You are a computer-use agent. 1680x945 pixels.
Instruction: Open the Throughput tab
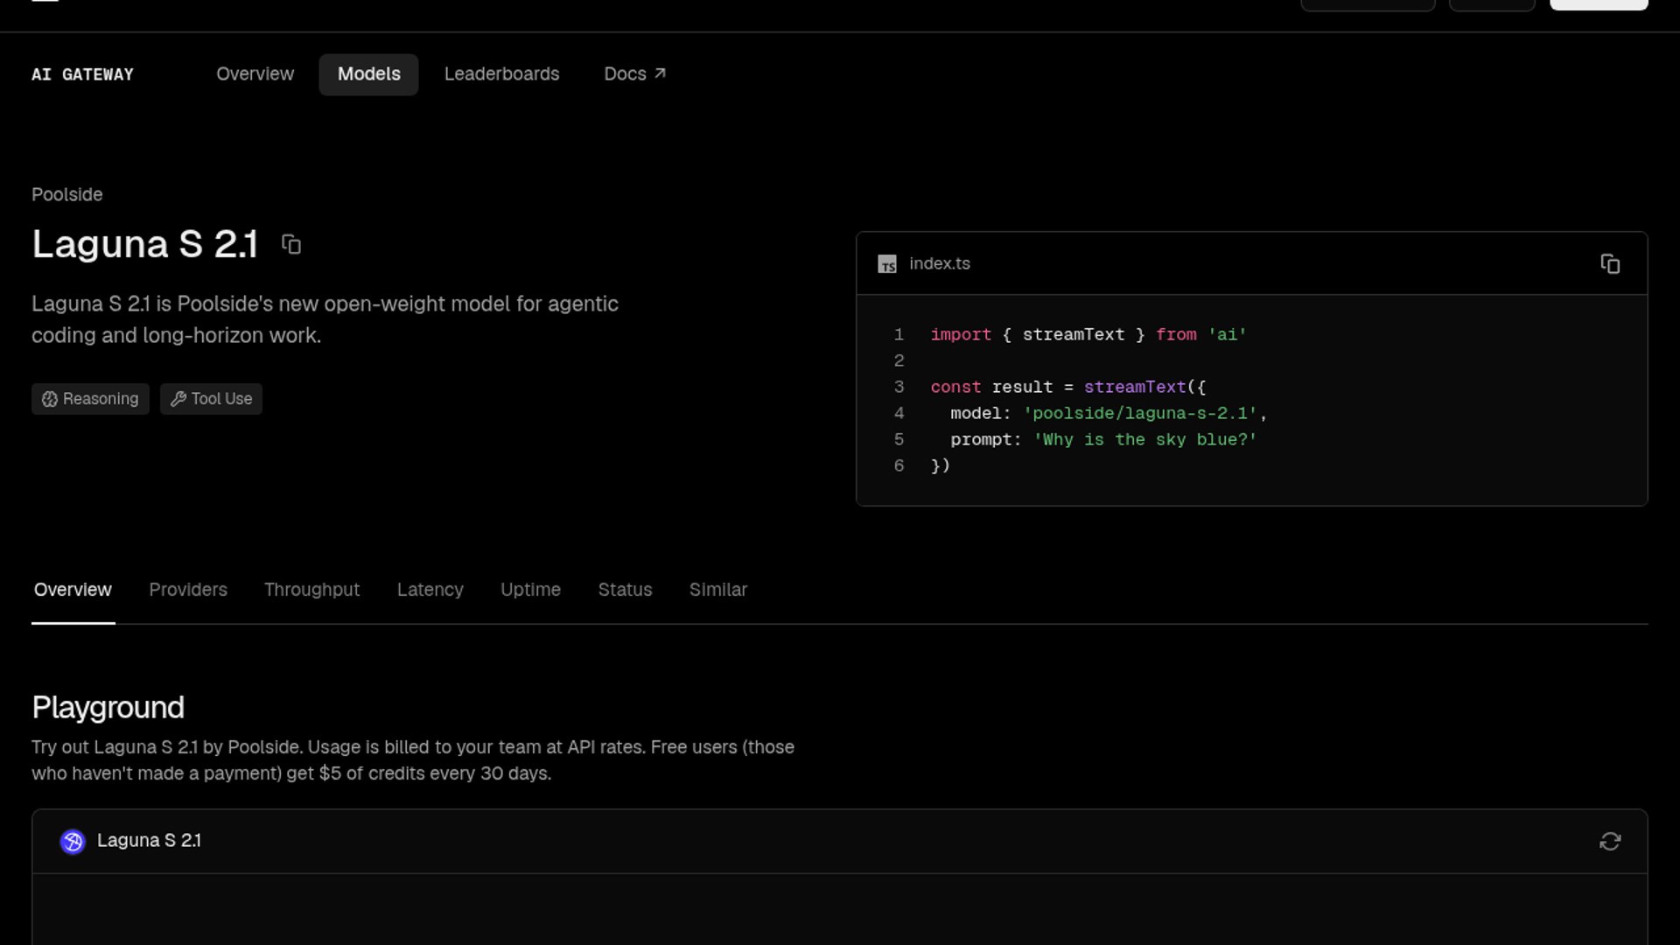point(311,590)
